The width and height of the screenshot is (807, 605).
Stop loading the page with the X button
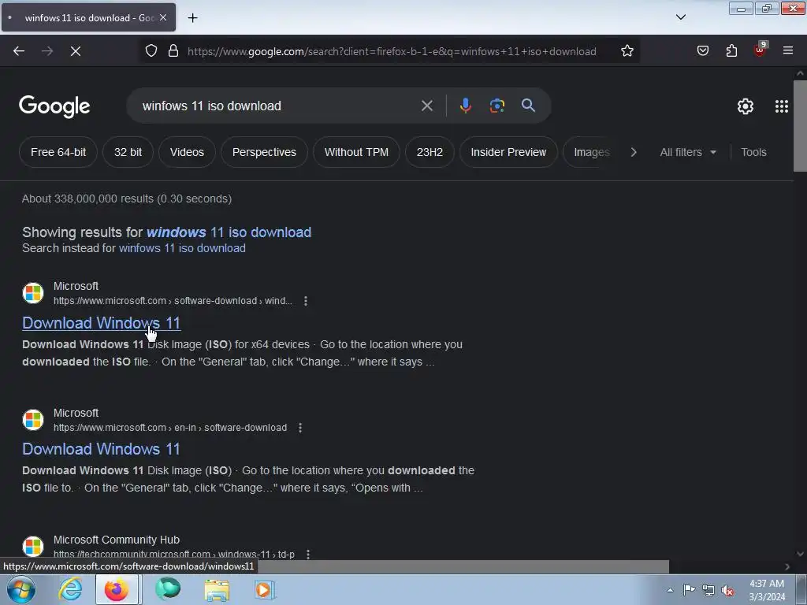tap(76, 51)
